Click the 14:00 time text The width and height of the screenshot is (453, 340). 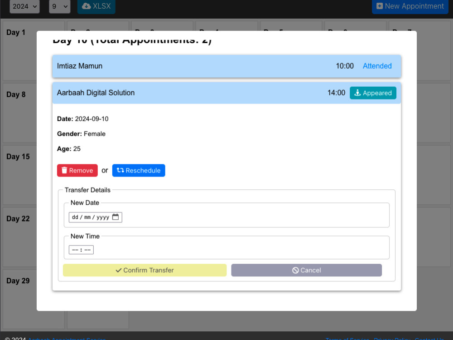[336, 93]
